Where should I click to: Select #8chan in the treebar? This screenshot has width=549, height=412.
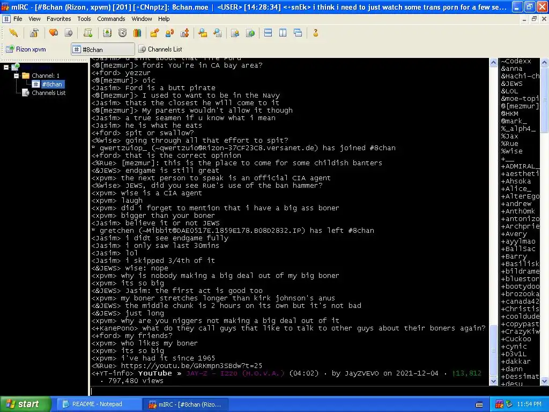[x=52, y=84]
